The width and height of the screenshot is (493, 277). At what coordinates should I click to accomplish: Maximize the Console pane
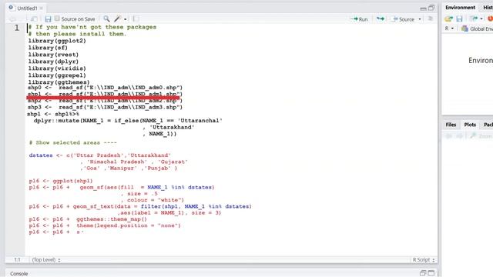(431, 273)
